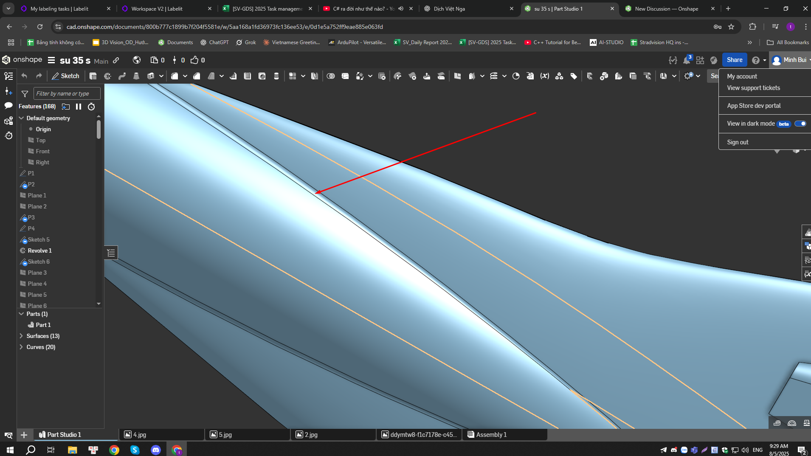The image size is (811, 456).
Task: Click the Filter by name or type field
Action: coord(67,93)
